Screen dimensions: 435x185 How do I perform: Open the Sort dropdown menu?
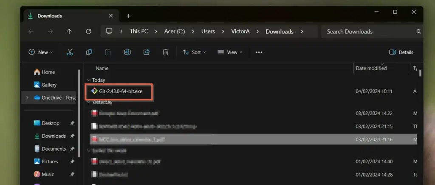point(194,52)
